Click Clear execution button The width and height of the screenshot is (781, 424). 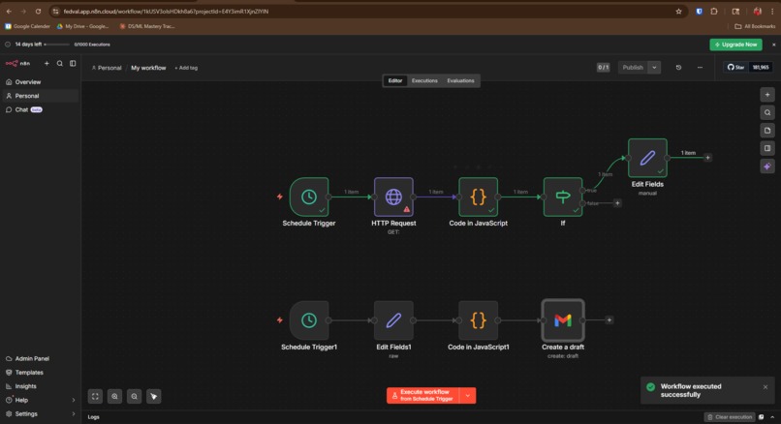730,417
